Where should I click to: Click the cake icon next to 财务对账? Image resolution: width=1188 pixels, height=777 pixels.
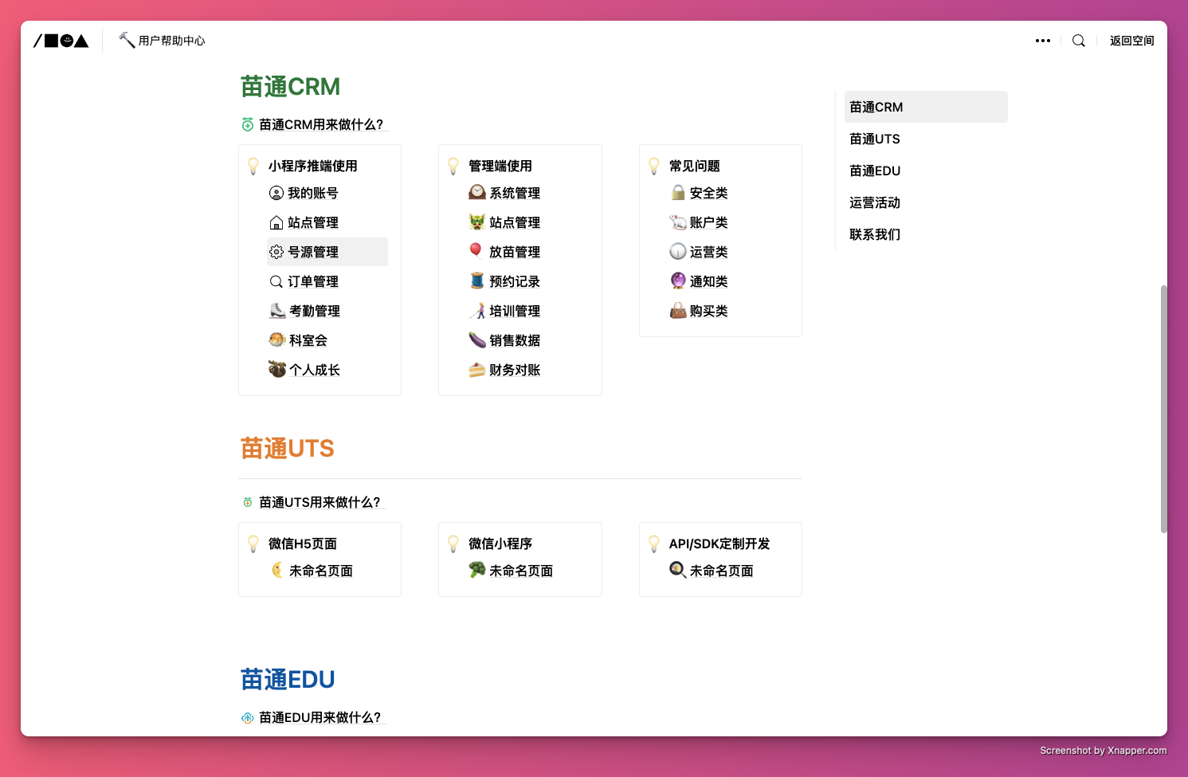pos(477,370)
